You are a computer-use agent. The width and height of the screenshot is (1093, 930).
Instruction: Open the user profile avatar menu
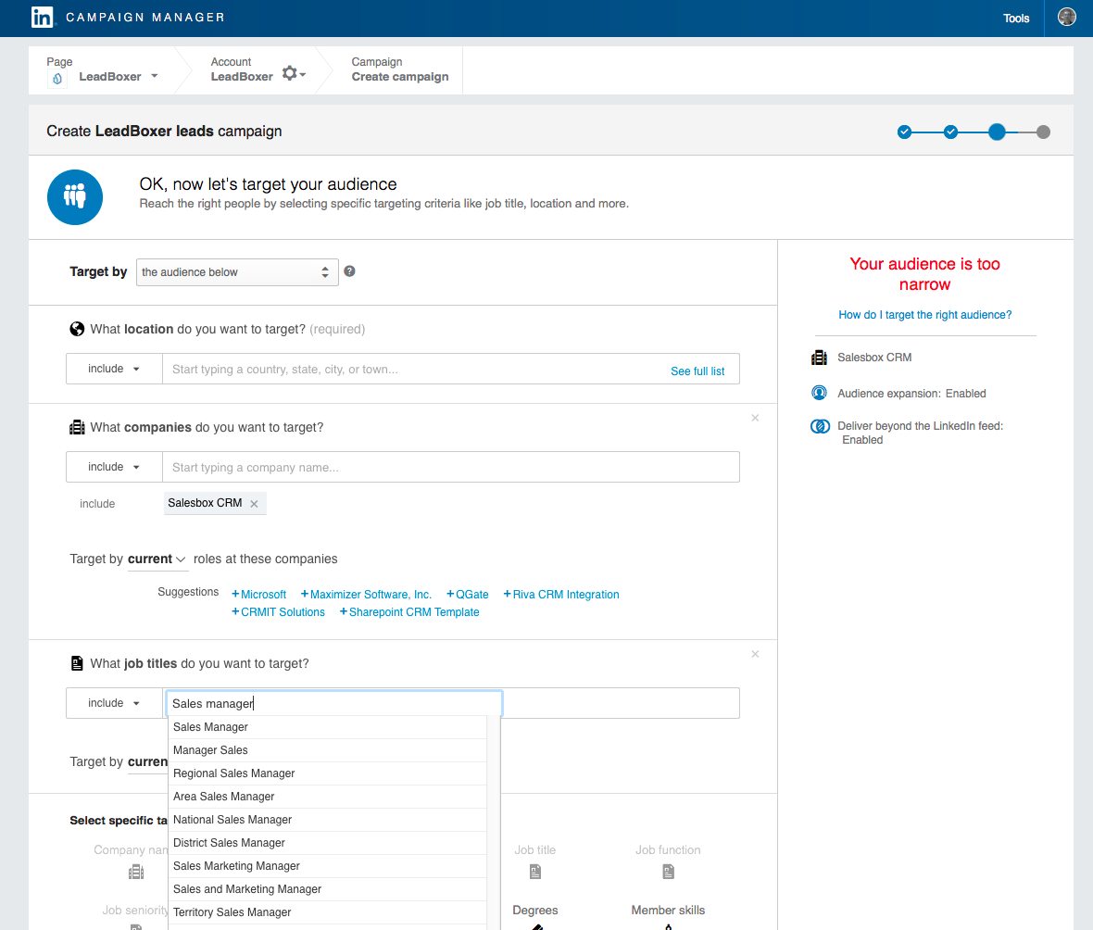click(1066, 17)
